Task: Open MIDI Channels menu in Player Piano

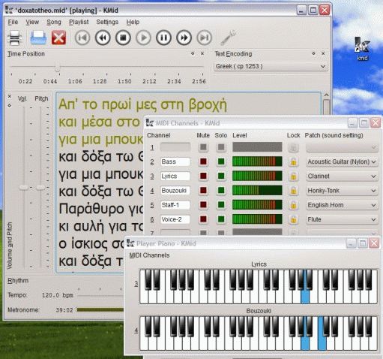Action: [149, 255]
